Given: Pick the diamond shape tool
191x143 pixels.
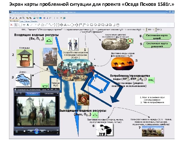Looking at the screenshot, I should pos(88,25).
